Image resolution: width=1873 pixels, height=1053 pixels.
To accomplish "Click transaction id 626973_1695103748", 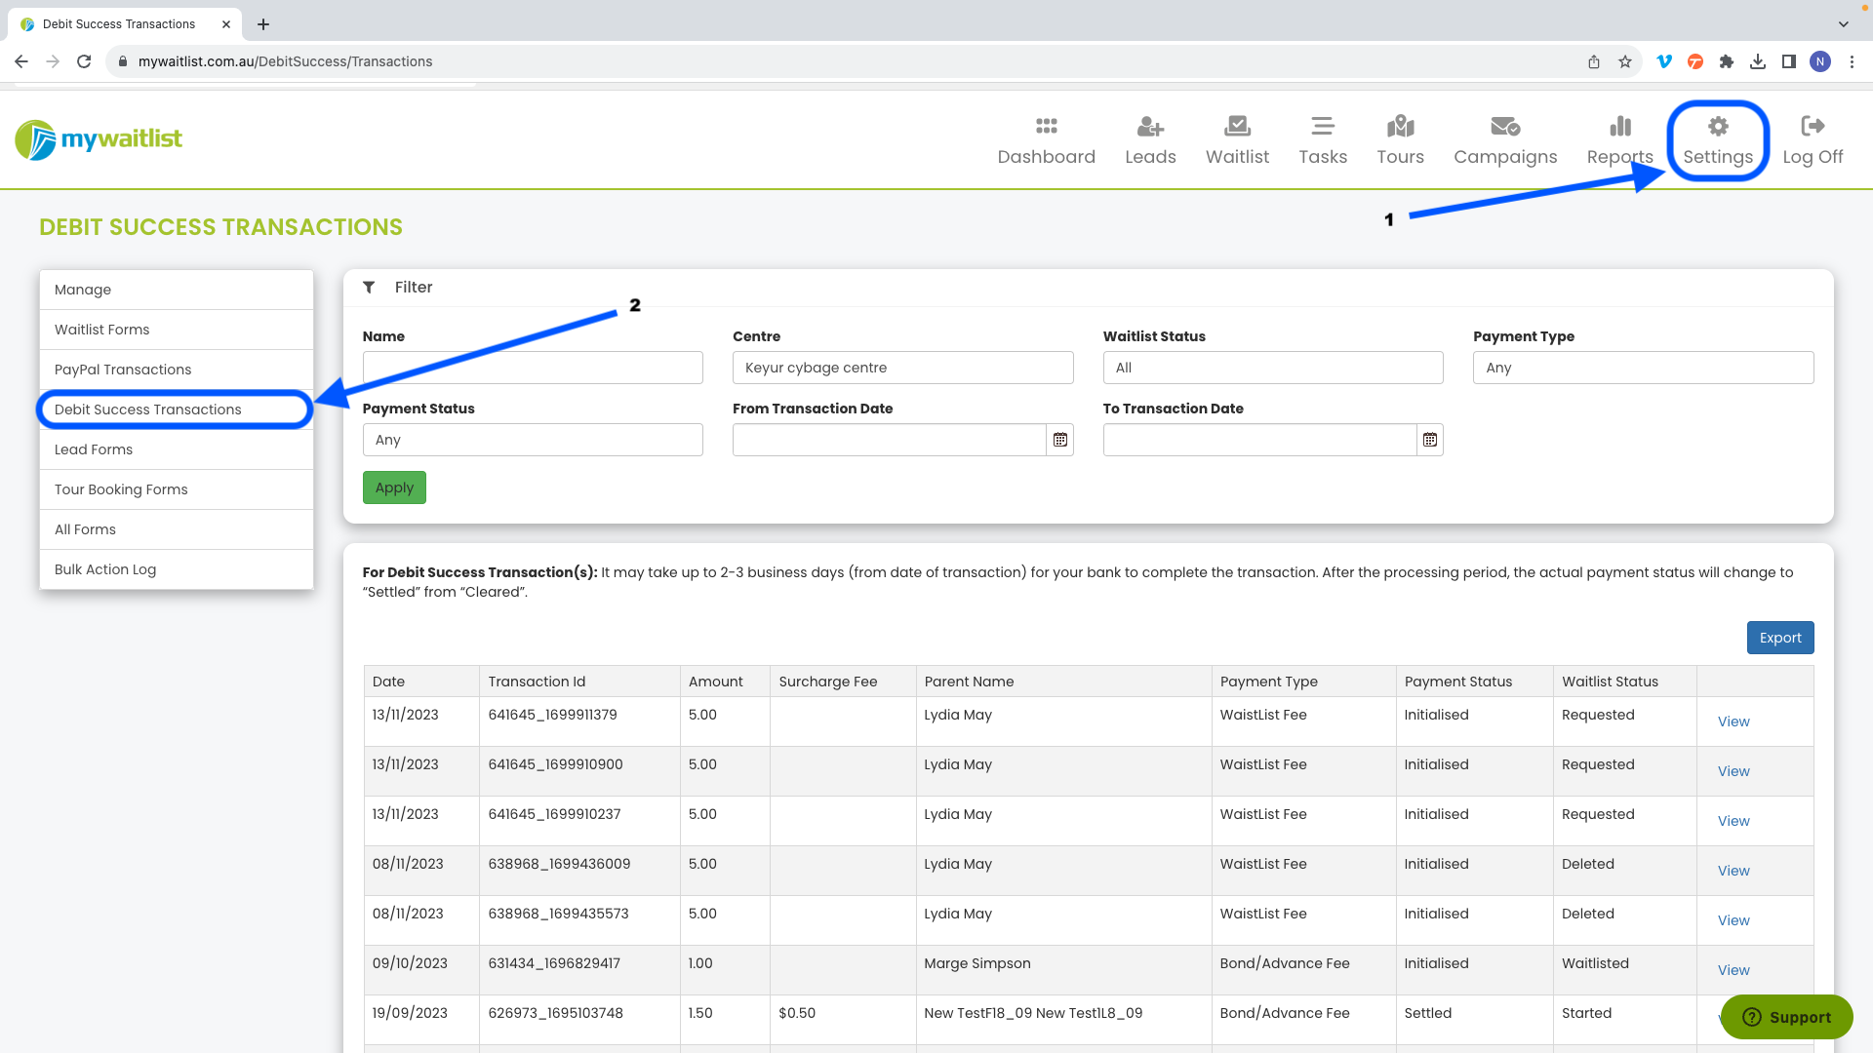I will [x=555, y=1013].
